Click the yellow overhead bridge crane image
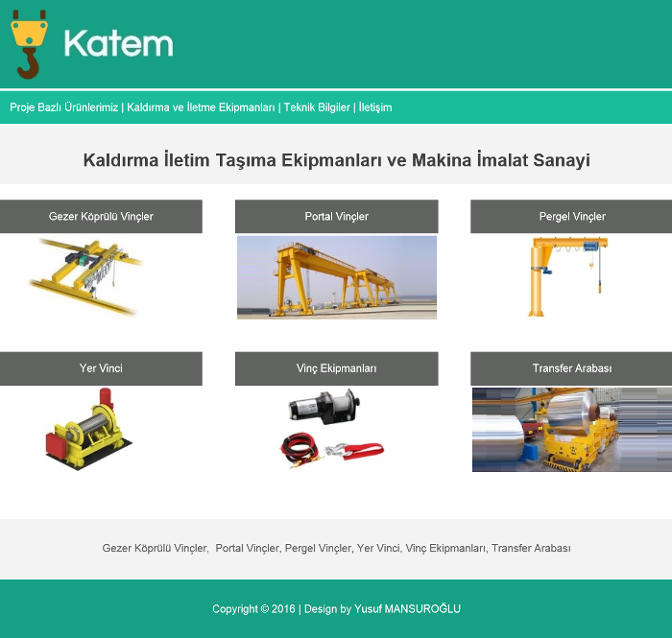Screen dimensions: 672x638 click(x=86, y=276)
